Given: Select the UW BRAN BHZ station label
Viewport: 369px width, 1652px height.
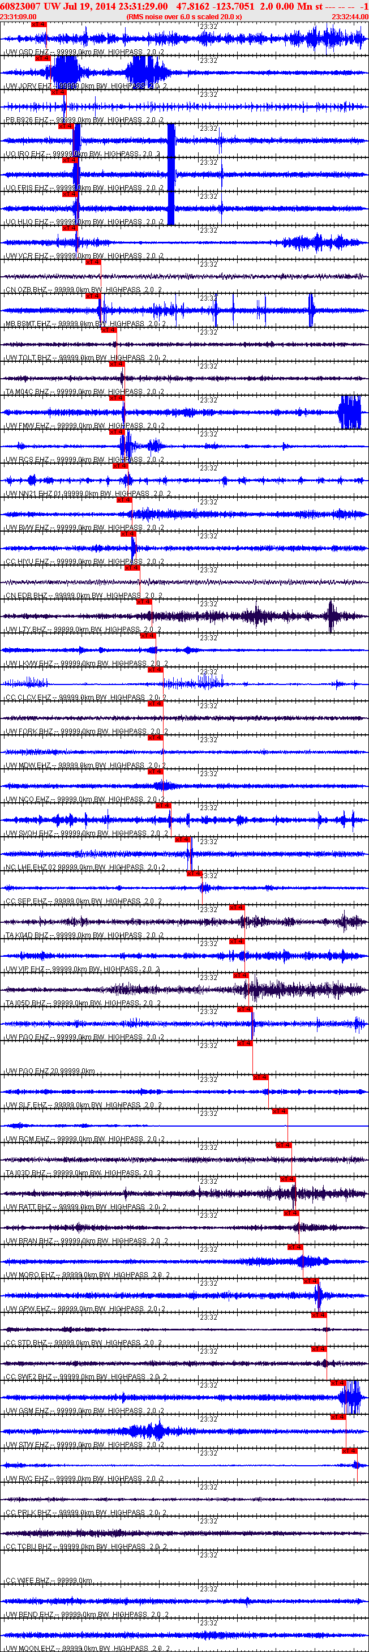Looking at the screenshot, I should point(87,1242).
